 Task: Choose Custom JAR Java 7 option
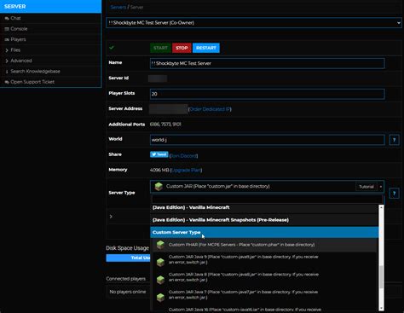click(264, 295)
